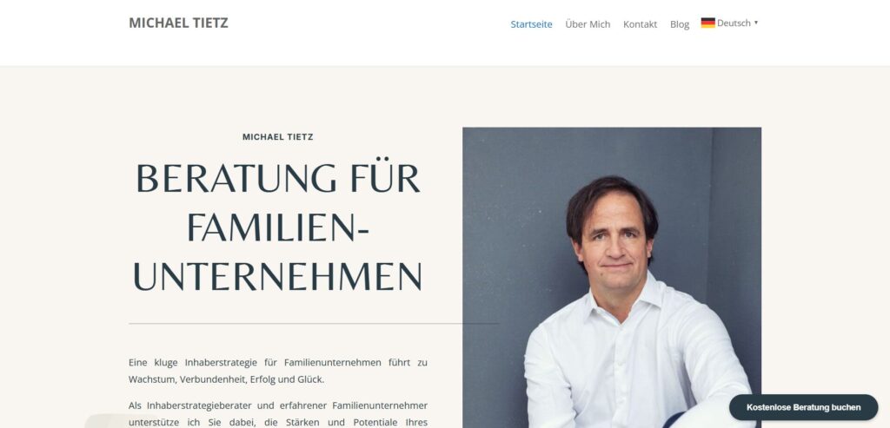890x428 pixels.
Task: Open the Über Mich page
Action: (x=588, y=24)
